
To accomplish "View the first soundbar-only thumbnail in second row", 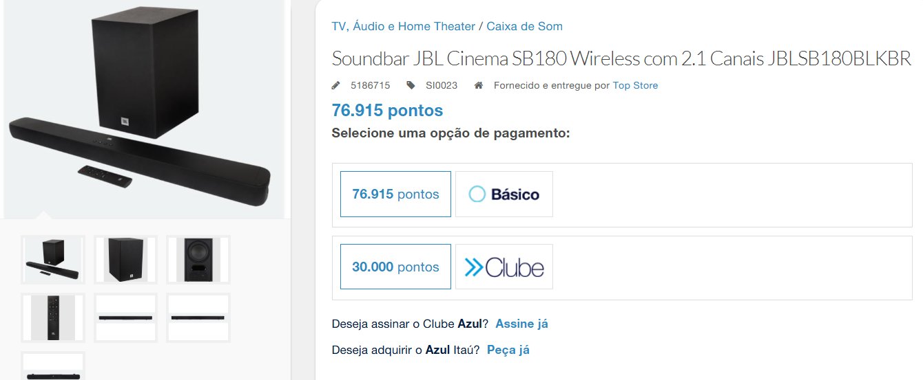I will click(126, 317).
